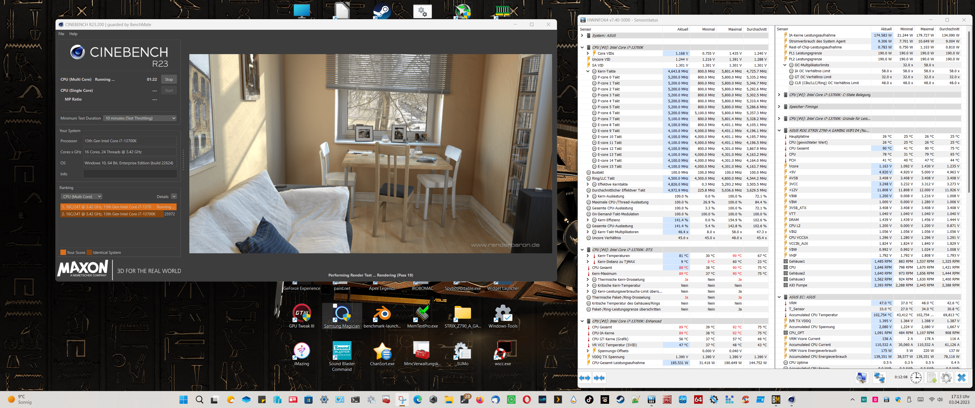
Task: Open MemTestPro.exe desktop icon
Action: (x=422, y=316)
